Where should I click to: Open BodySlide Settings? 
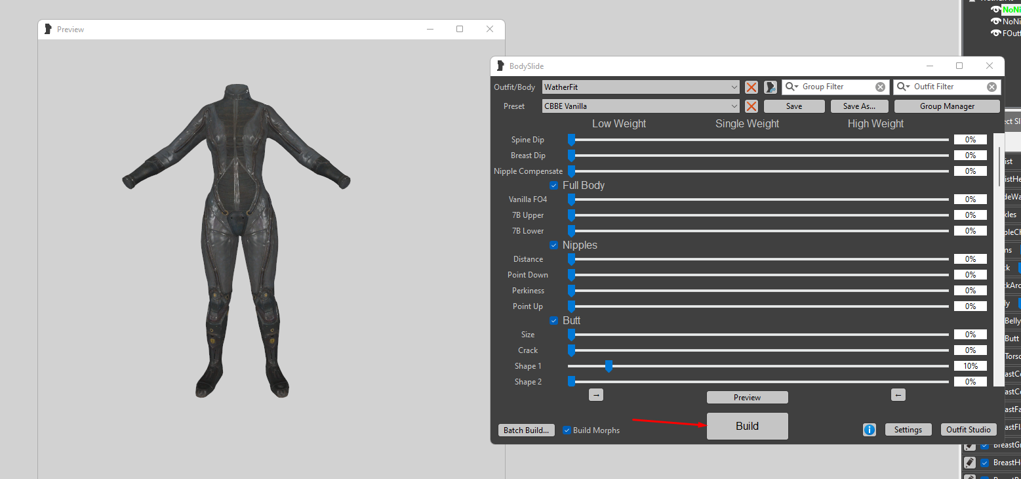tap(908, 430)
